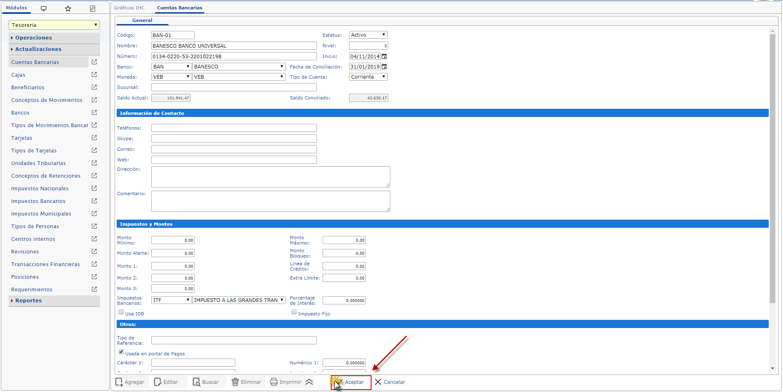
Task: Expand the Reportes menu section
Action: (29, 301)
